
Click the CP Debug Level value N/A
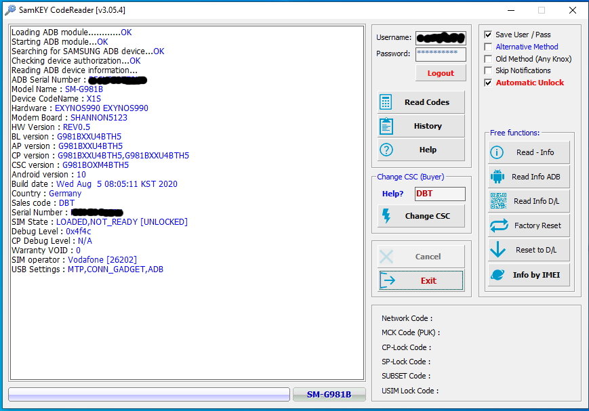85,241
